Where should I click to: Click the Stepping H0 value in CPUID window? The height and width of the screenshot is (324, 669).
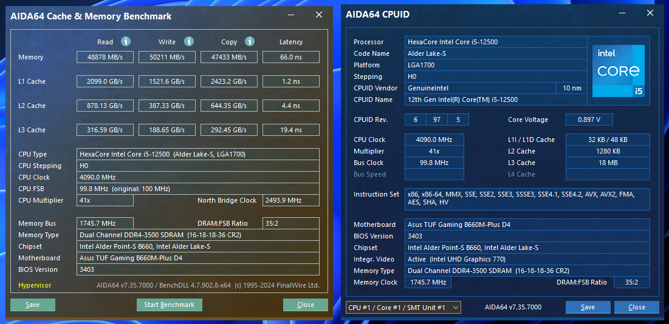[496, 76]
